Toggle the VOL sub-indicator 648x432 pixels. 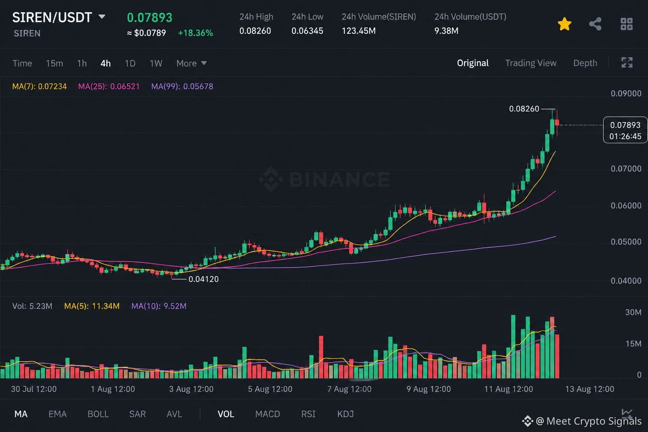click(x=226, y=414)
